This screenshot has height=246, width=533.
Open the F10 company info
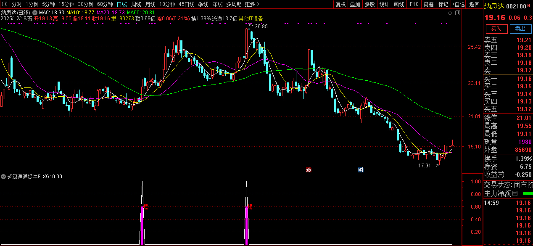[414, 4]
